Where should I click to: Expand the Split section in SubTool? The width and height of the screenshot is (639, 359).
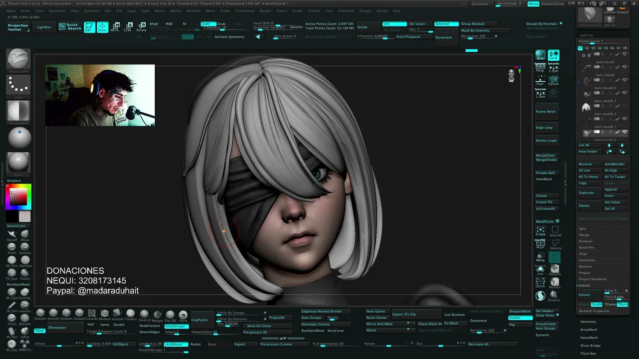[x=582, y=228]
